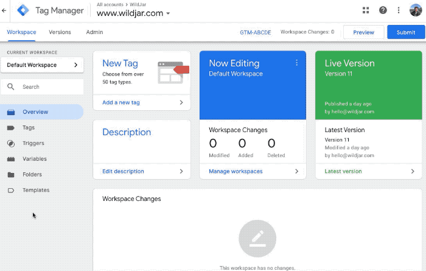Screen dimensions: 426x271
Task: Open Templates in left navigation
Action: coord(36,190)
